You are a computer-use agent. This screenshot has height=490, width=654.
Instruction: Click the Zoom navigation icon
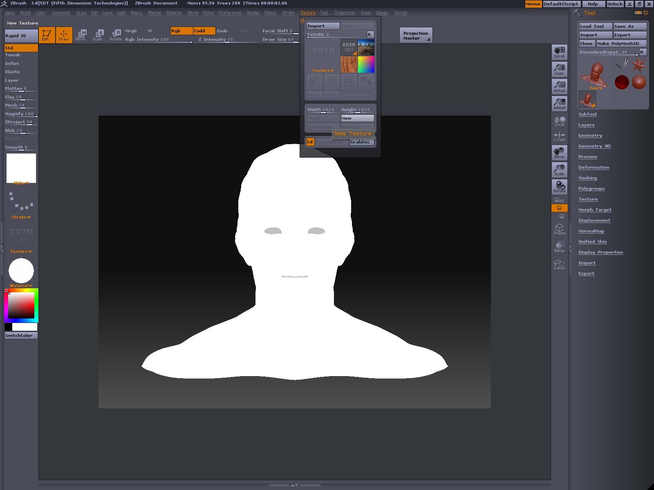[559, 69]
